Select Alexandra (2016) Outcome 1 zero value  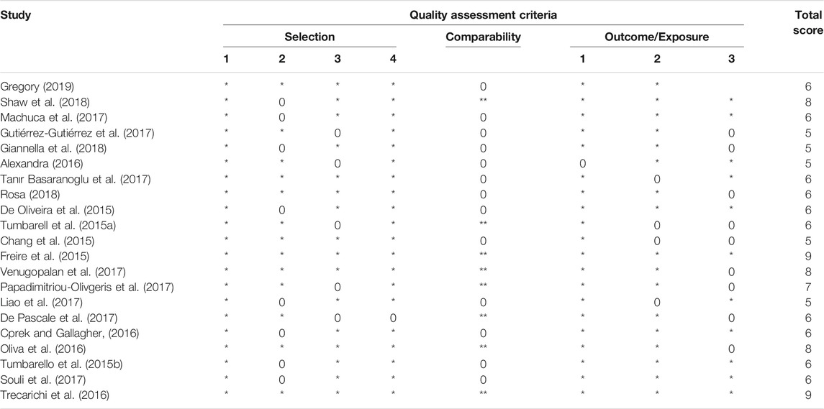[x=582, y=165]
